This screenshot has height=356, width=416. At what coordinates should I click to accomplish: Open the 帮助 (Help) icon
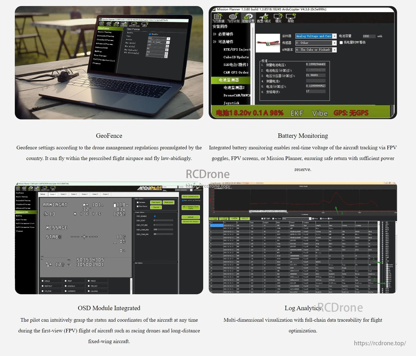[290, 17]
